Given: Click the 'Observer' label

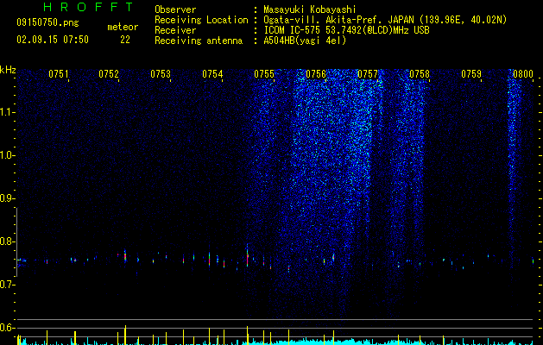Looking at the screenshot, I should [x=175, y=9].
